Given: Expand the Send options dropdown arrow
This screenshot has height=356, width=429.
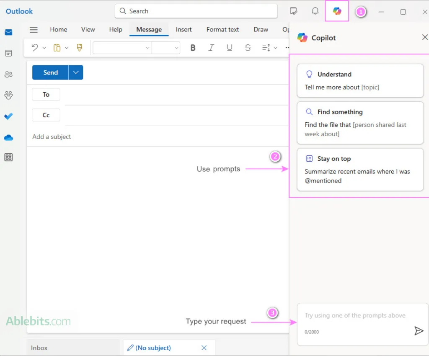Looking at the screenshot, I should point(76,72).
